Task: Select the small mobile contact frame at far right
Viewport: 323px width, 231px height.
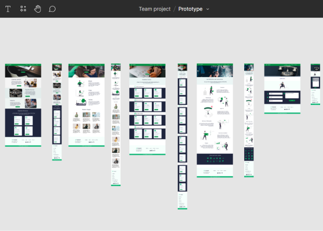Action: tap(315, 84)
